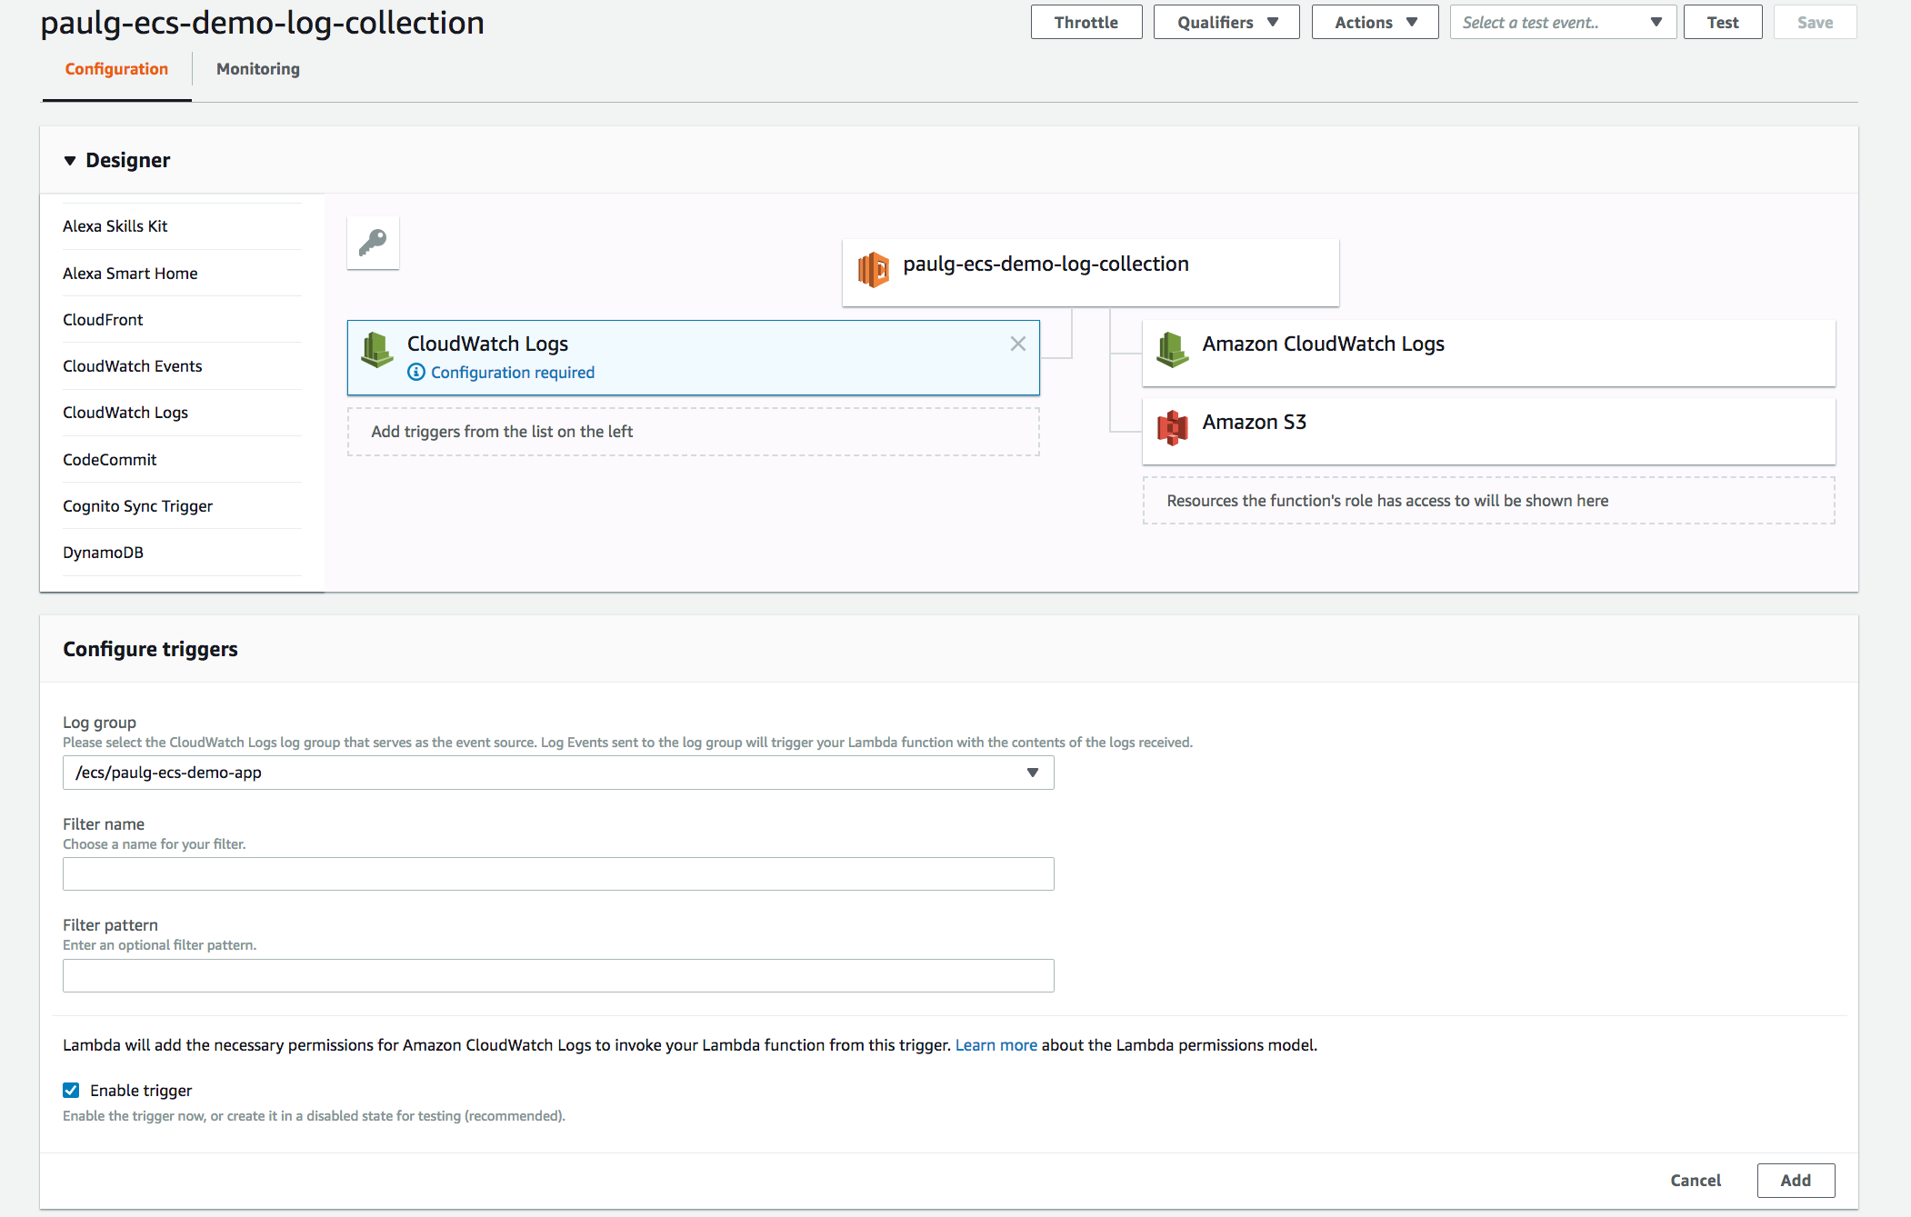The width and height of the screenshot is (1911, 1217).
Task: Open the Select a test event dropdown
Action: coord(1562,21)
